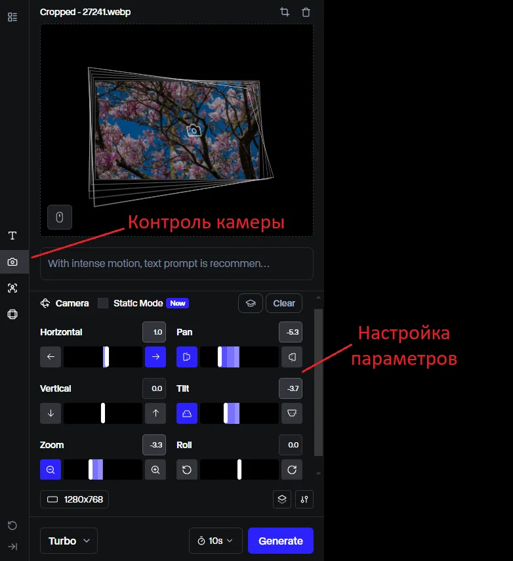Select the text prompt tool in sidebar
513x561 pixels.
tap(12, 236)
